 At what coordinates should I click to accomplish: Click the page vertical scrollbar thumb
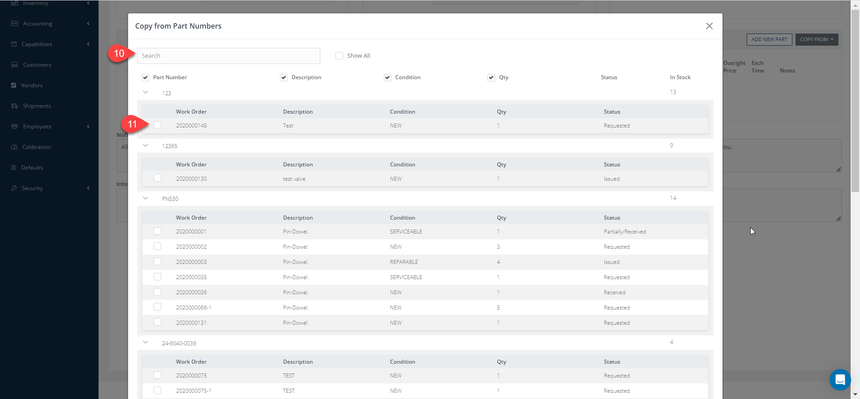[855, 101]
